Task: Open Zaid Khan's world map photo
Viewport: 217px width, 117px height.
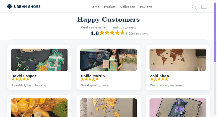Action: point(178,60)
